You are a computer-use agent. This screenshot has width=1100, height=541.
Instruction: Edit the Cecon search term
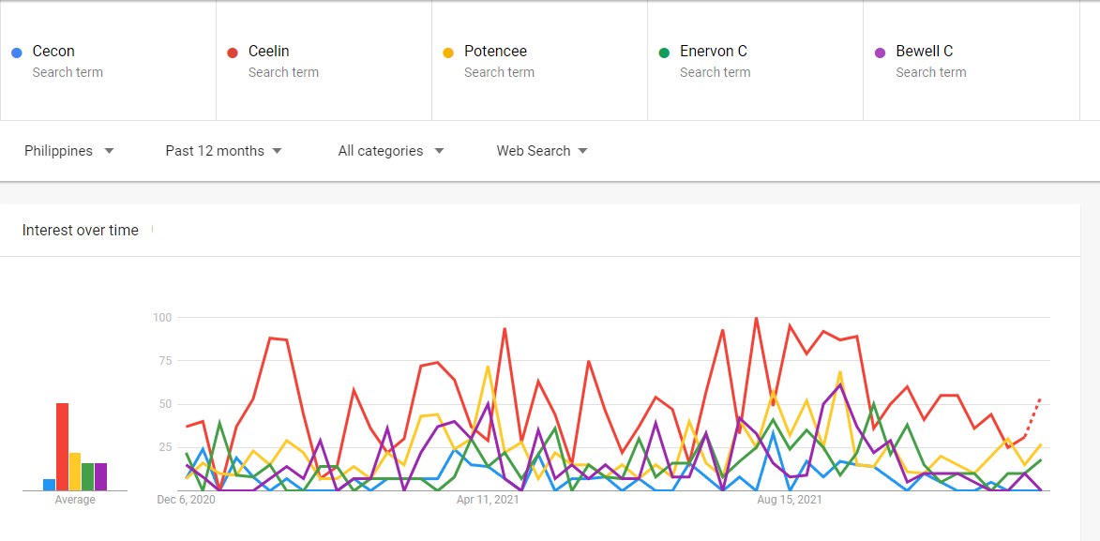(53, 52)
